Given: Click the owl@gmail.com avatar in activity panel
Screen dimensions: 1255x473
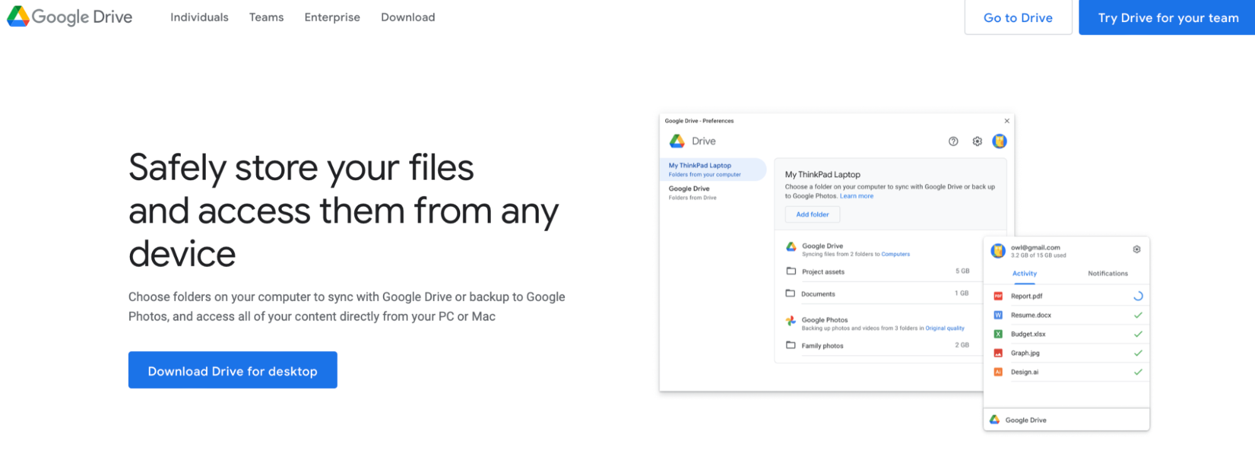Looking at the screenshot, I should (998, 251).
